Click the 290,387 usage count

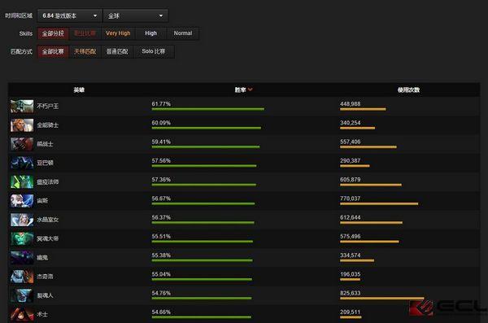[x=350, y=161]
